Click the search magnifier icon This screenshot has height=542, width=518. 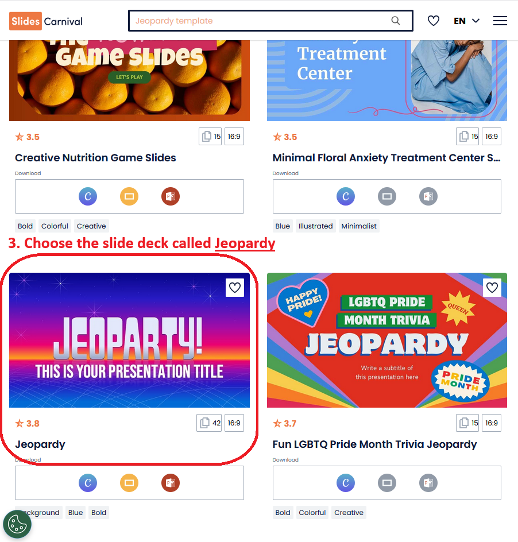pyautogui.click(x=396, y=21)
